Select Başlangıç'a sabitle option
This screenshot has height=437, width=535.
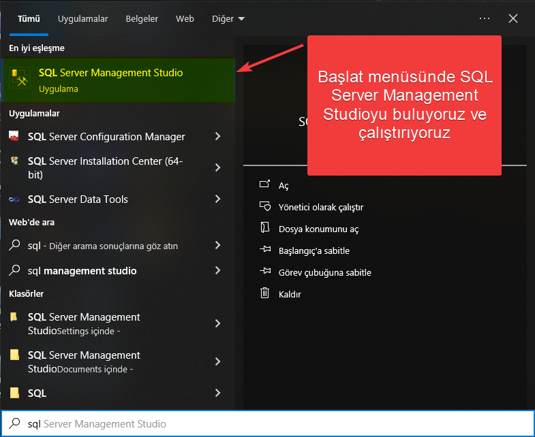pos(314,250)
